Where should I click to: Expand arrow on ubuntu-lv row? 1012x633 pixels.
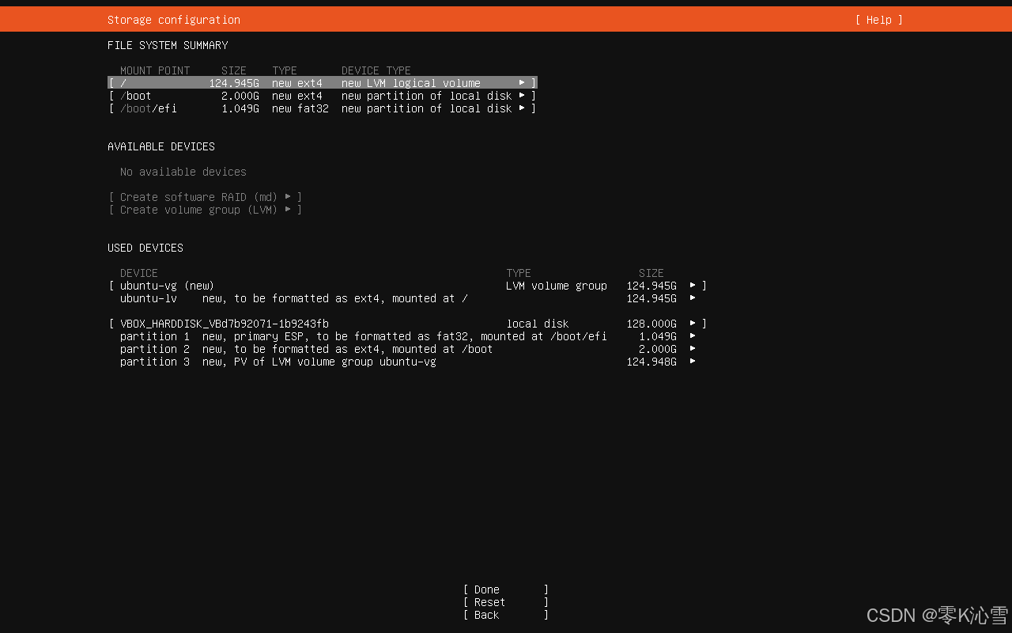(693, 298)
